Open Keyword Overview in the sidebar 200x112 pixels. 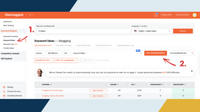[11, 36]
